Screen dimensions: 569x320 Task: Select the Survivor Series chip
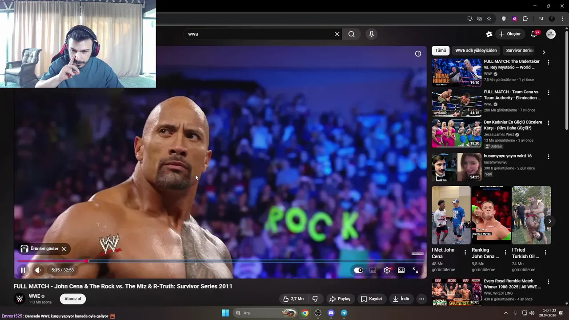520,51
